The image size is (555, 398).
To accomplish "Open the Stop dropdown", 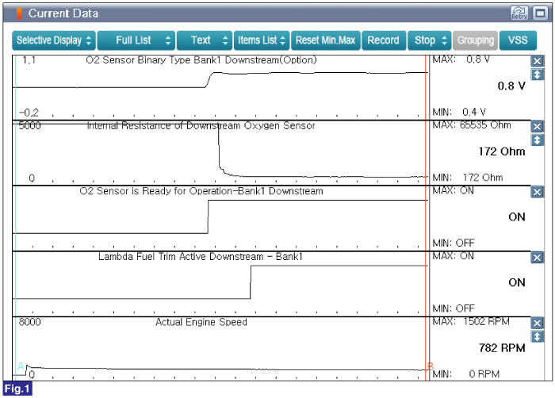I will 430,40.
